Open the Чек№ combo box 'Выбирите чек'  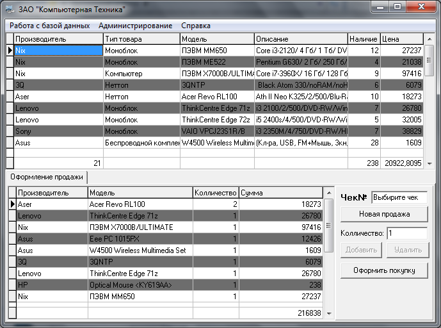point(399,197)
